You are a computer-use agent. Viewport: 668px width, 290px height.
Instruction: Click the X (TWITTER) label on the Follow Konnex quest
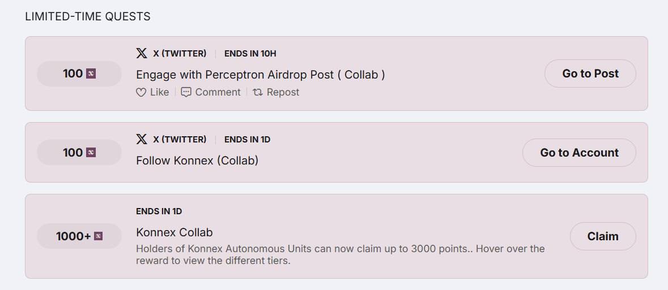click(x=180, y=139)
